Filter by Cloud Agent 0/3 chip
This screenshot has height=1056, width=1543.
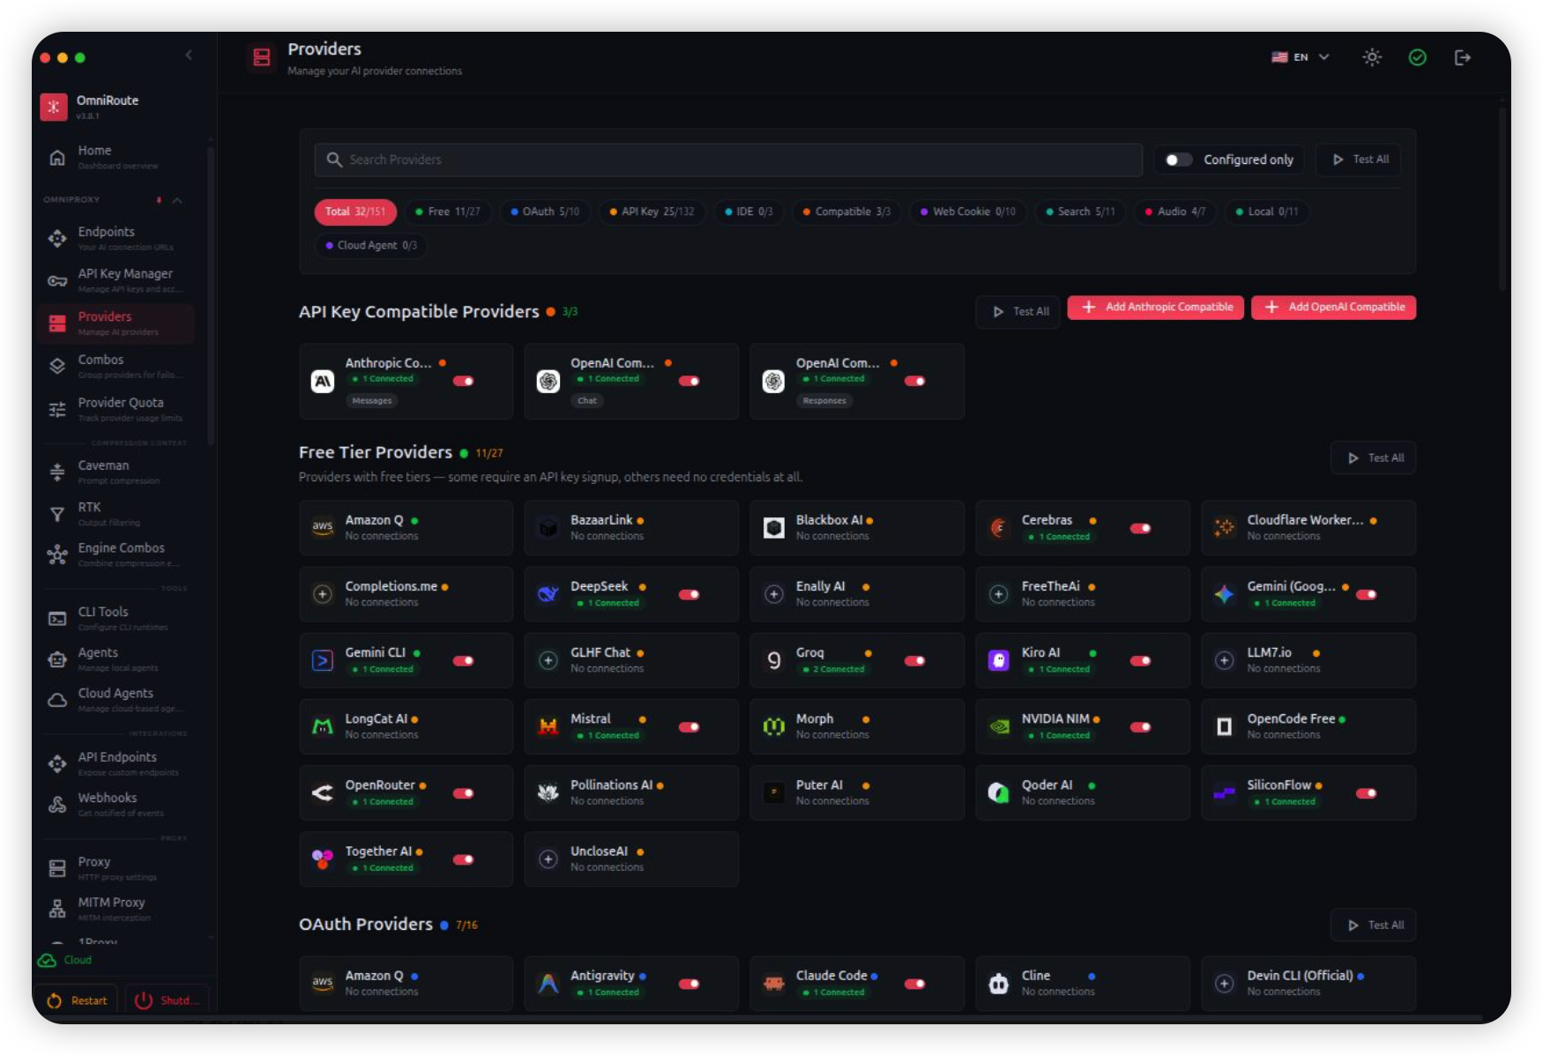click(x=371, y=245)
